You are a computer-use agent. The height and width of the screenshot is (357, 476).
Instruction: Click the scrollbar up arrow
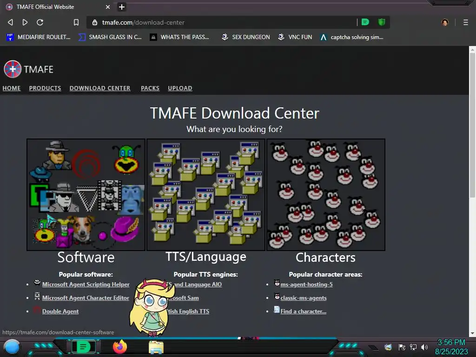(x=472, y=49)
